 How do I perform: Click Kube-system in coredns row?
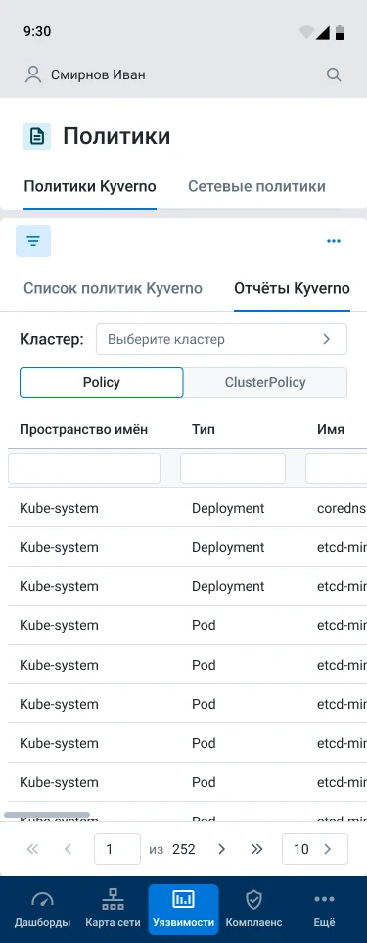[59, 508]
